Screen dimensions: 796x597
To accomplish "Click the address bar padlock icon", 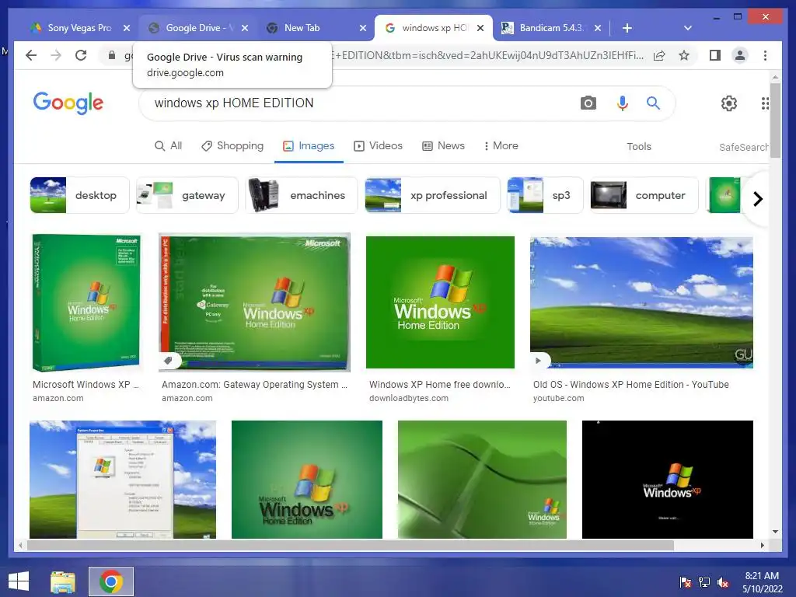I will coord(112,55).
